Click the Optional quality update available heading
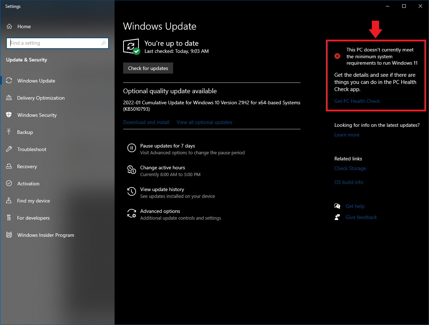 click(170, 91)
